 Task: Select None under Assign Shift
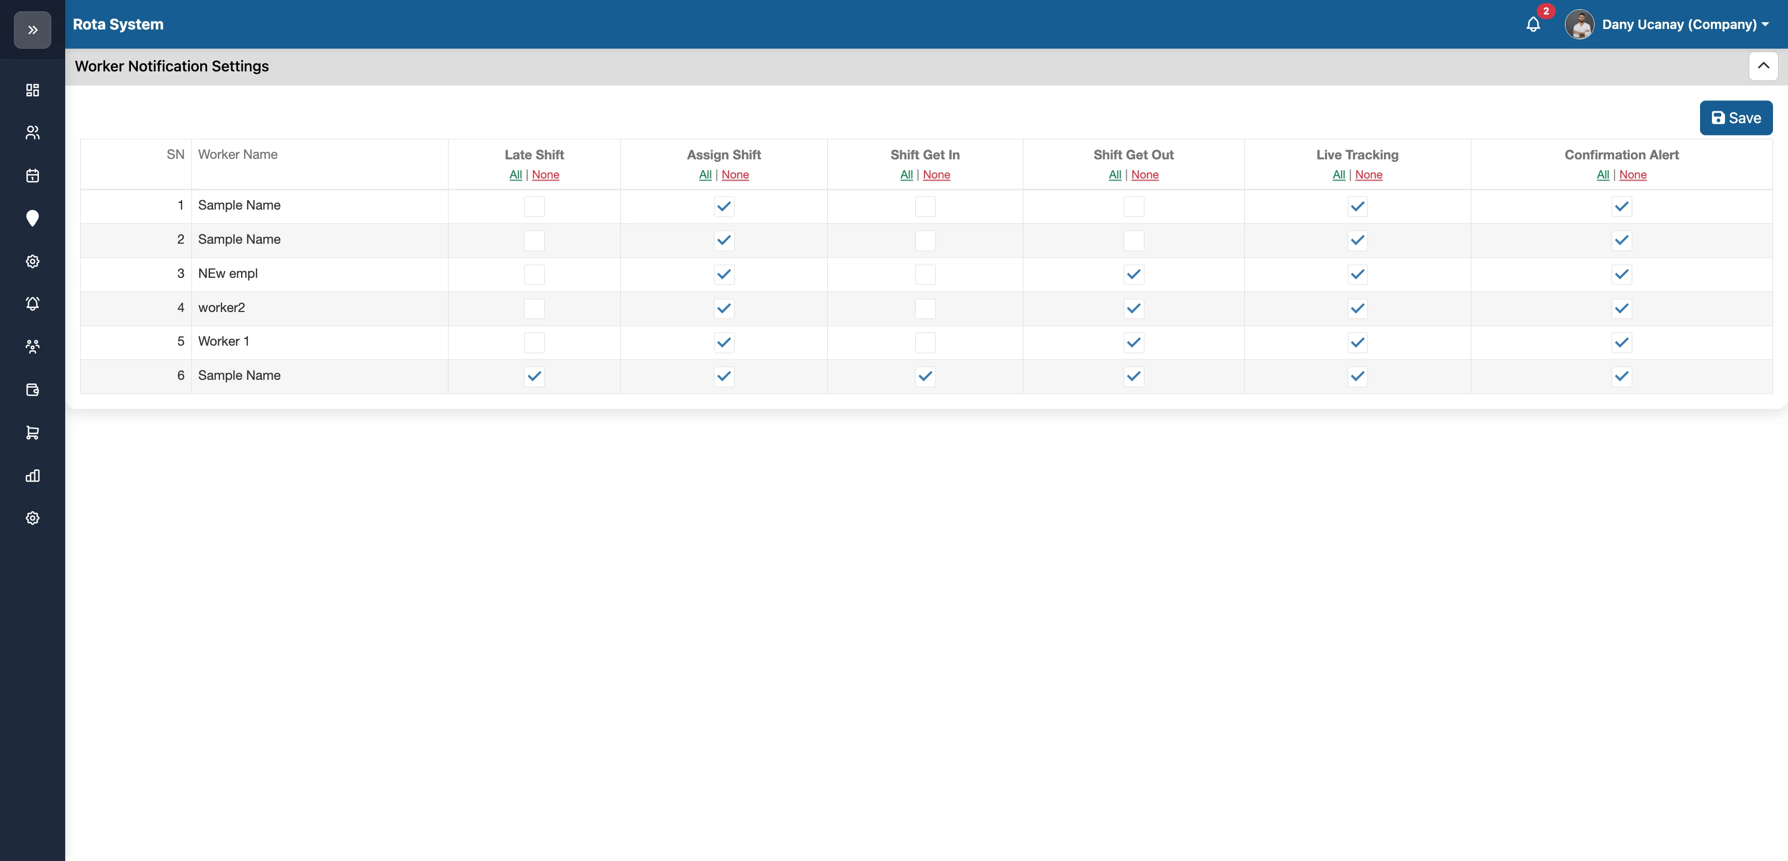(x=734, y=175)
